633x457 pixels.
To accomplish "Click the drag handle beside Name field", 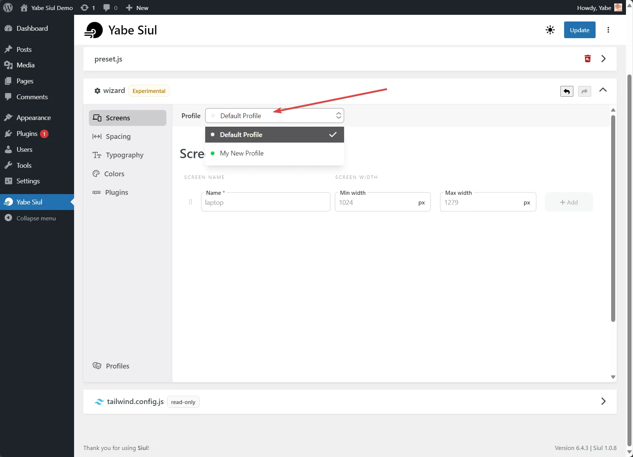I will [190, 202].
